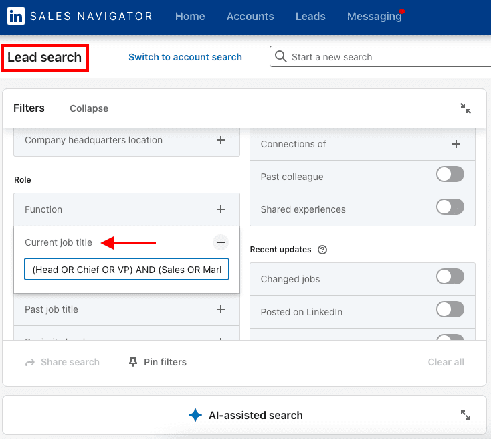Collapse the Current job title filter
491x439 pixels.
click(x=221, y=242)
